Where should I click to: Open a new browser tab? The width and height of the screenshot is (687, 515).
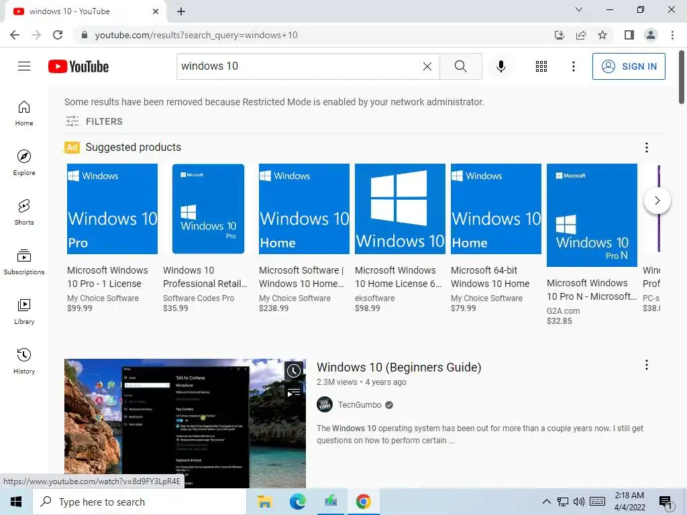[x=181, y=11]
